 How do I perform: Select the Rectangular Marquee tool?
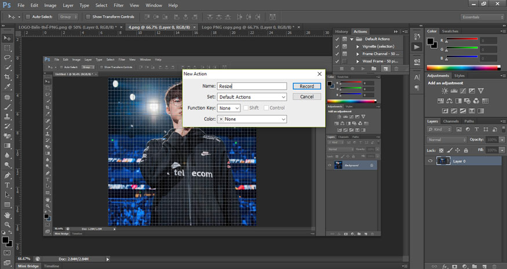[x=7, y=48]
